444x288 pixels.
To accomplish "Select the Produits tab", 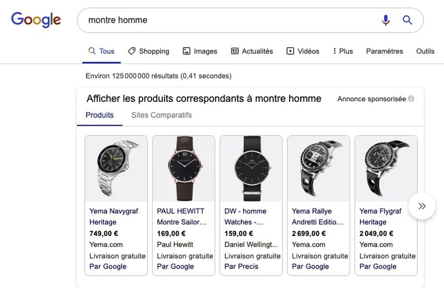I will [x=99, y=115].
